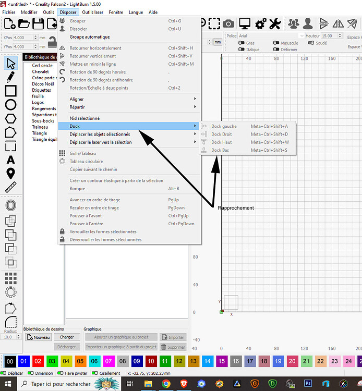Image resolution: width=362 pixels, height=391 pixels.
Task: Click the mm units button
Action: [x=218, y=42]
